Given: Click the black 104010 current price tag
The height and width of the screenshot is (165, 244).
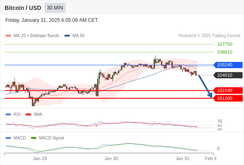Looking at the screenshot, I should coord(228,75).
